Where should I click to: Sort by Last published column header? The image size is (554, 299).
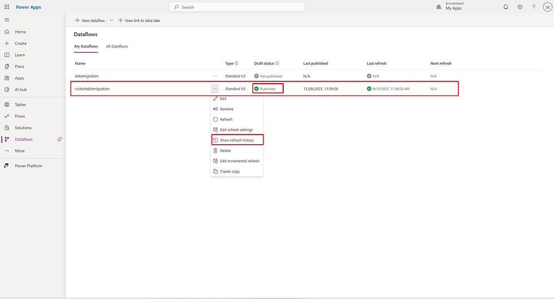tap(315, 63)
